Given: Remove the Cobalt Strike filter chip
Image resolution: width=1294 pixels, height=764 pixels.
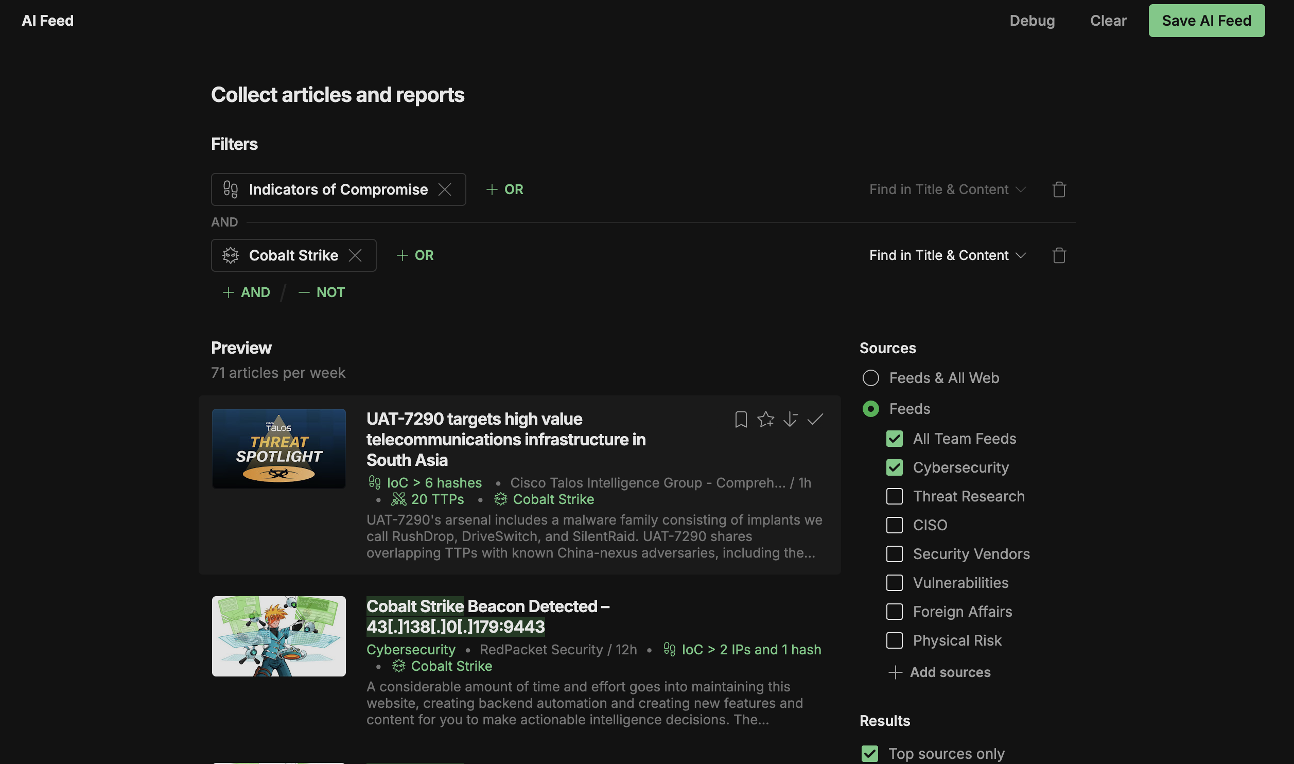Looking at the screenshot, I should 355,255.
